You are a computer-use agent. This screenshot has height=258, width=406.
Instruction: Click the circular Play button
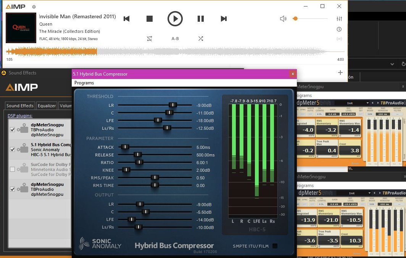(x=175, y=19)
